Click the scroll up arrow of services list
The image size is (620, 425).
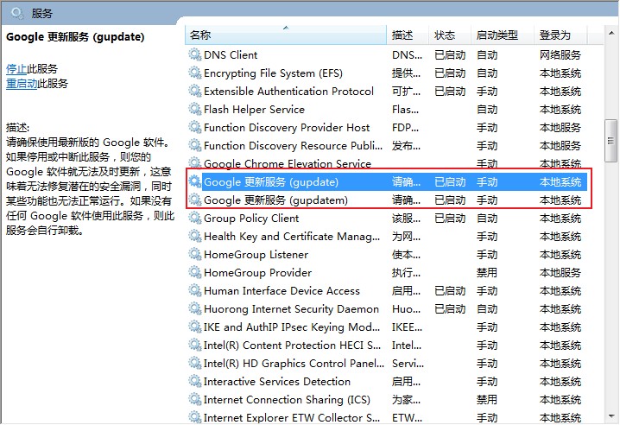click(x=611, y=33)
